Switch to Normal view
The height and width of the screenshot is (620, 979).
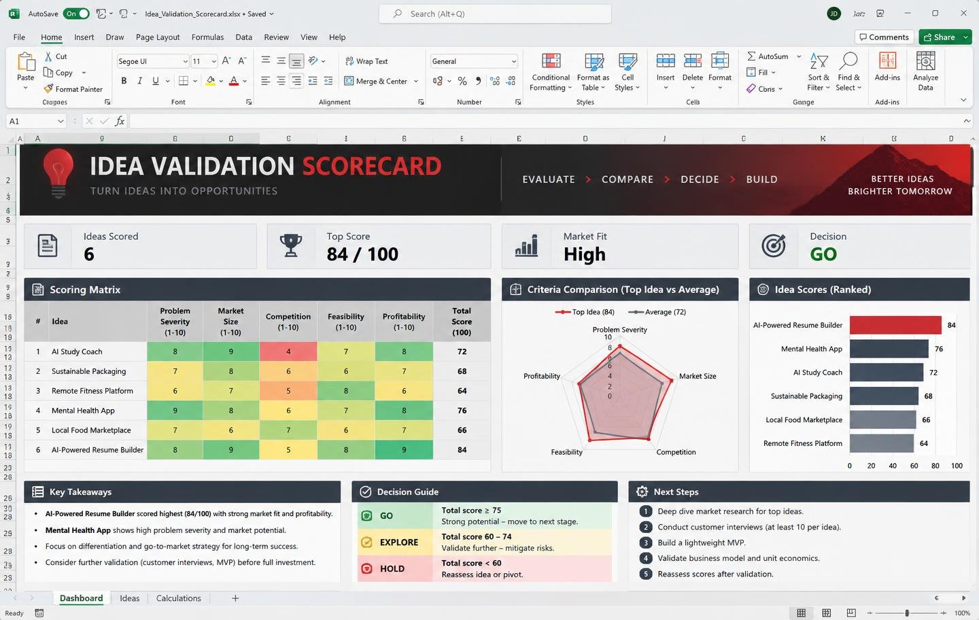coord(801,613)
